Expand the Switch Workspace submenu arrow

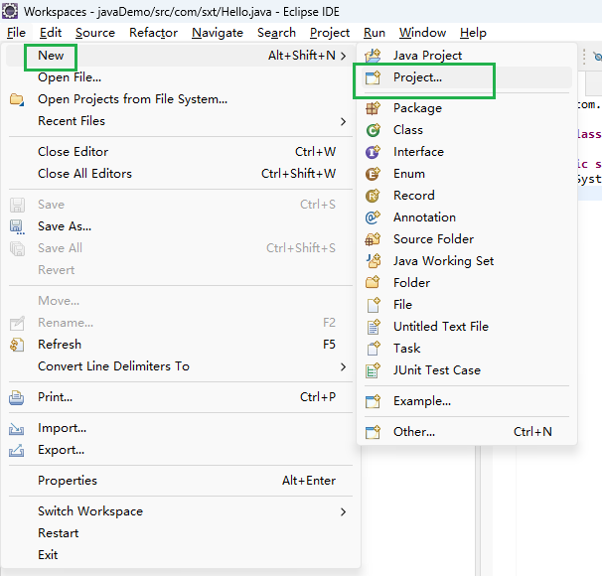pyautogui.click(x=344, y=511)
